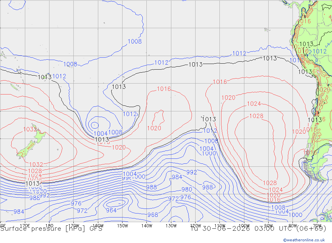Pick the 160W longitude axis label
This screenshot has height=243, width=332.
(x=98, y=226)
